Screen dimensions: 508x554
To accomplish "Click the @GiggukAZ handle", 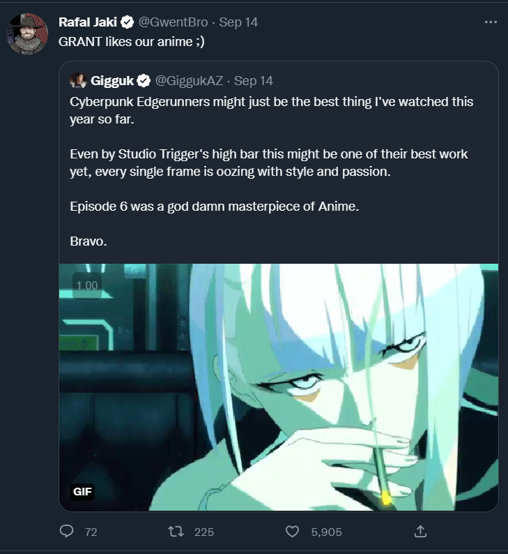I will click(x=189, y=80).
